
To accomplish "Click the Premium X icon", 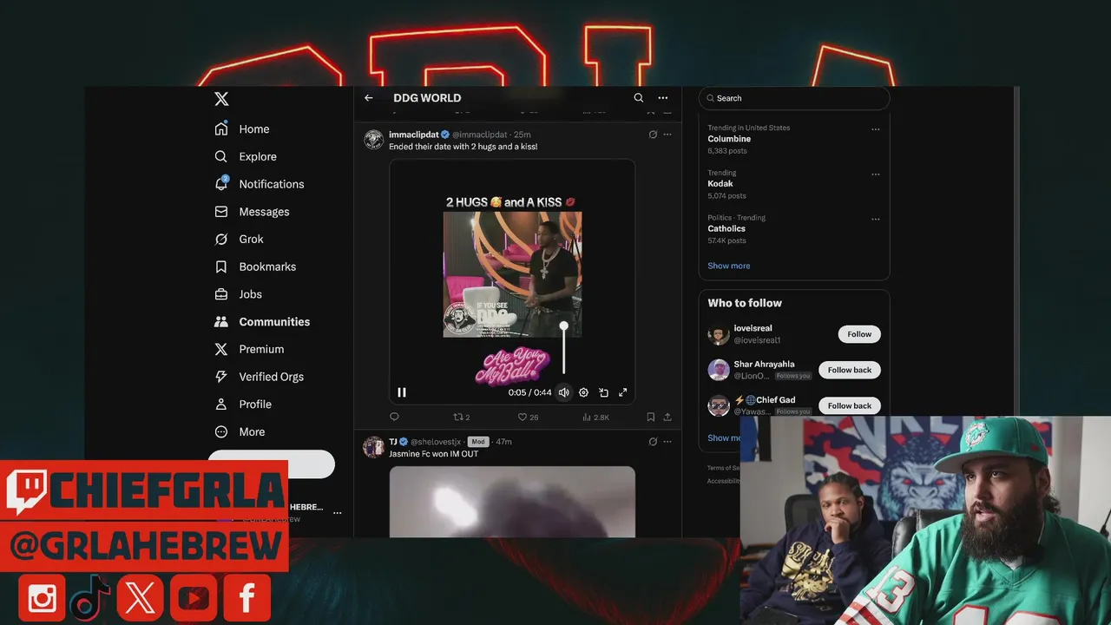I will click(221, 349).
